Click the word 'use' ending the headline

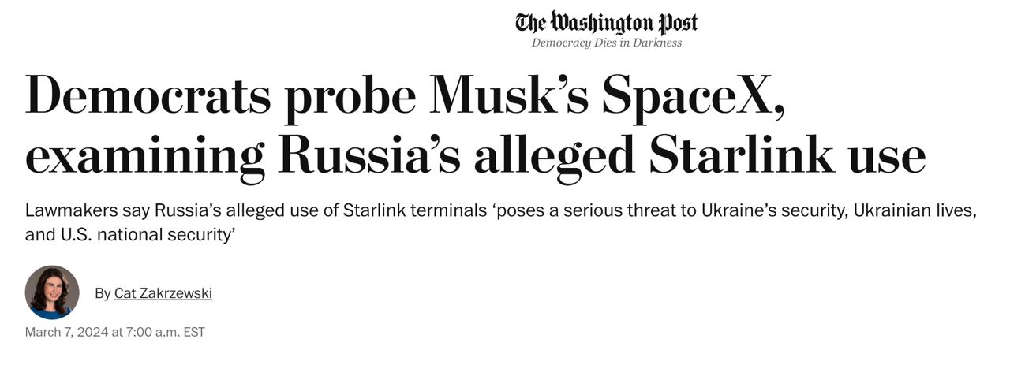point(886,155)
